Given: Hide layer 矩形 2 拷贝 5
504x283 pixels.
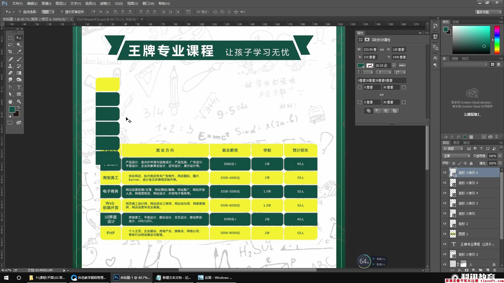Looking at the screenshot, I should coord(445,183).
